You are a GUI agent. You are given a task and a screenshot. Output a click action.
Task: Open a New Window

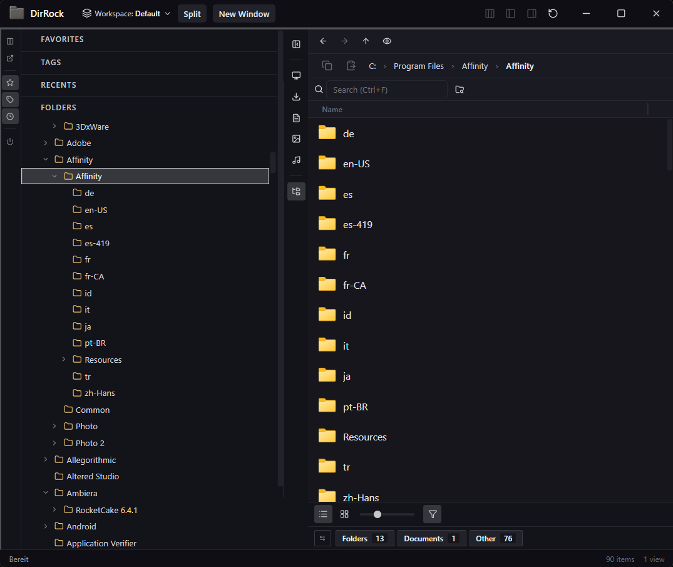click(x=244, y=13)
